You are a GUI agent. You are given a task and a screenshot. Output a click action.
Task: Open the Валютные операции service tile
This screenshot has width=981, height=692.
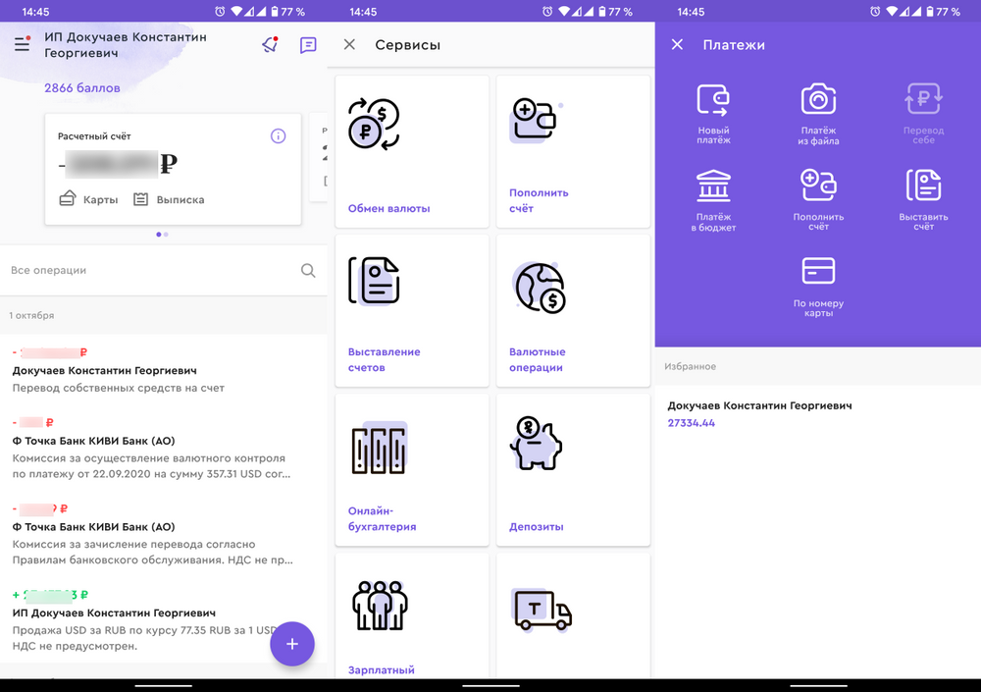point(573,310)
